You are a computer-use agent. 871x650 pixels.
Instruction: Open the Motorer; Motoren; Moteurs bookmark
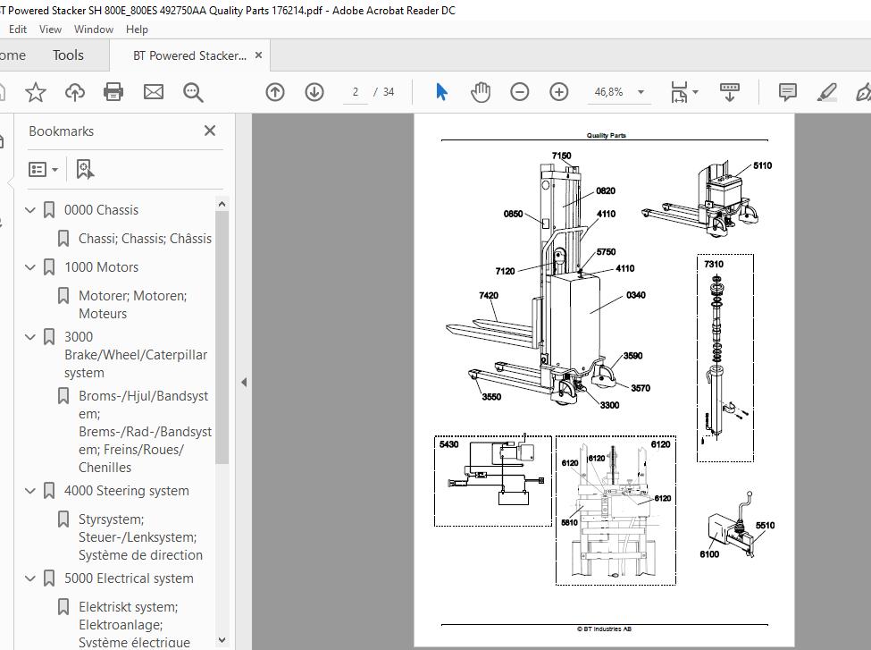pos(132,305)
